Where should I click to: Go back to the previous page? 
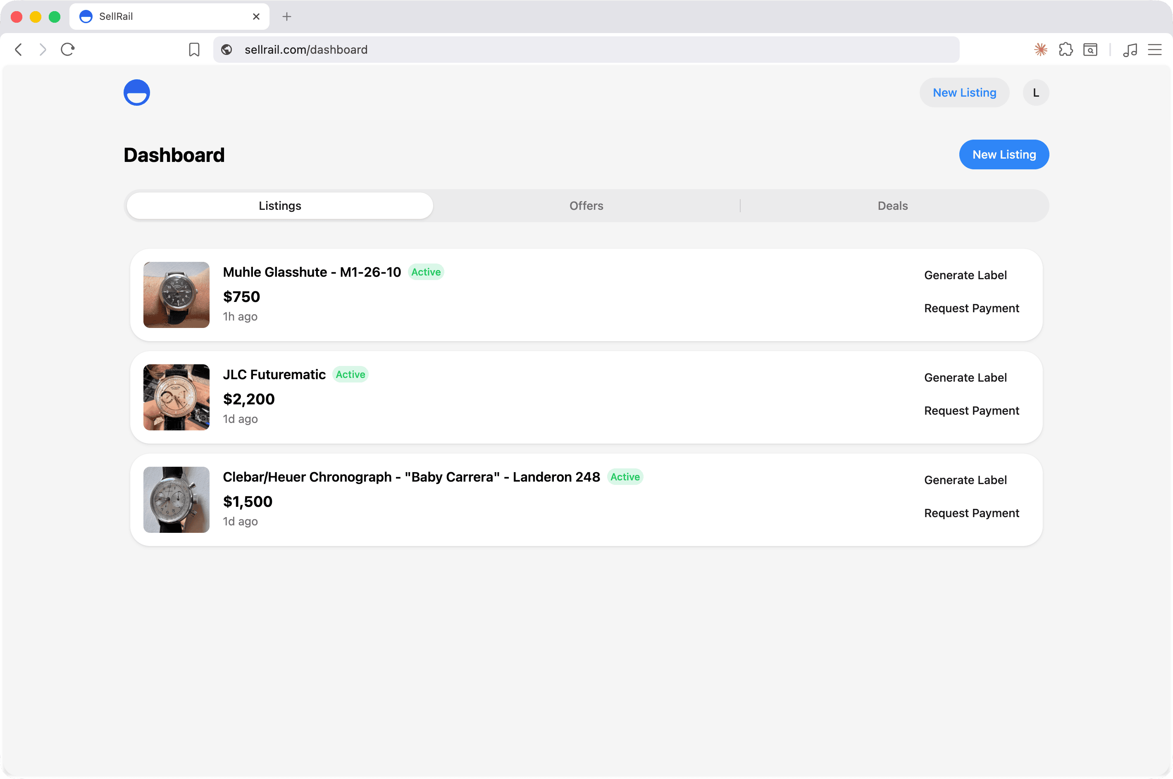tap(19, 50)
